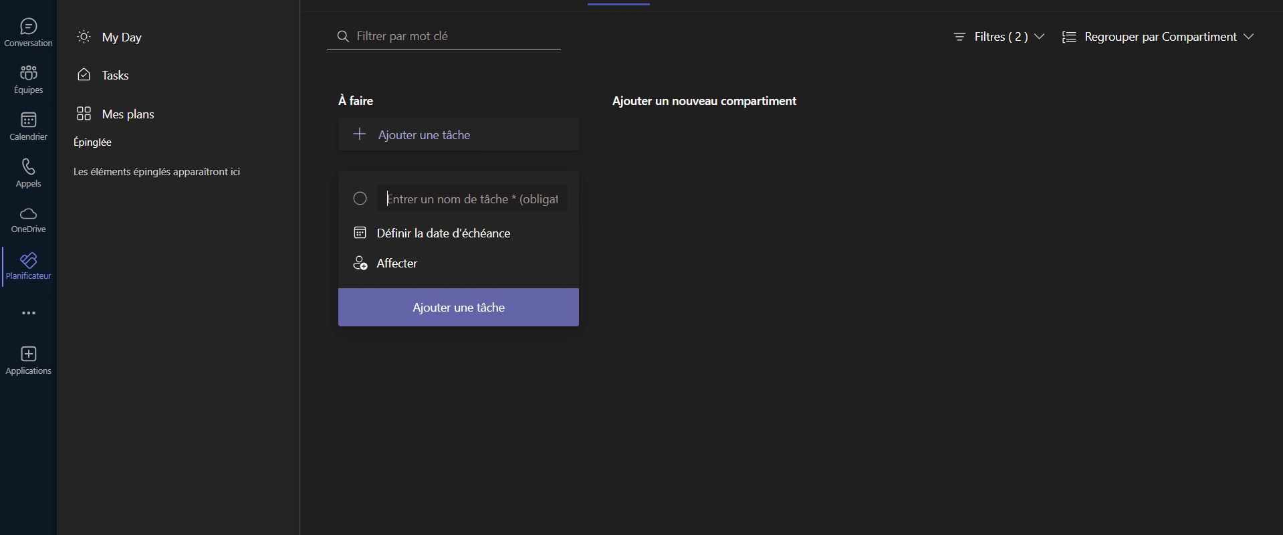Click Ajouter un nouveau compartiment
Image resolution: width=1283 pixels, height=535 pixels.
[704, 101]
